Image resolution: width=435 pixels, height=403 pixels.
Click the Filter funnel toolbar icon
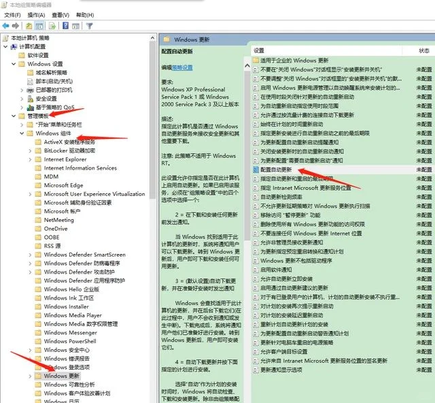(89, 26)
